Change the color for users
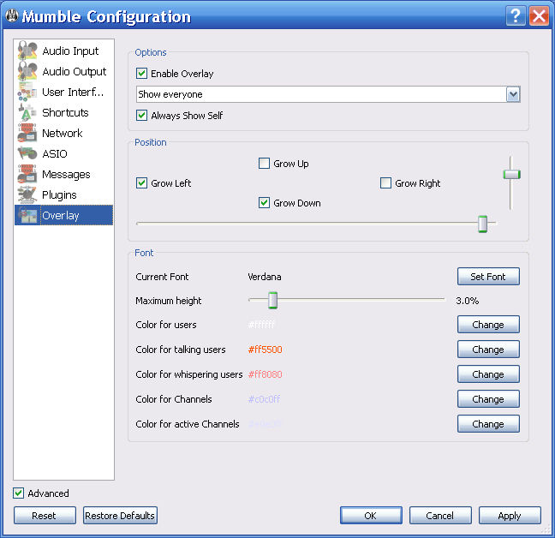 coord(488,325)
